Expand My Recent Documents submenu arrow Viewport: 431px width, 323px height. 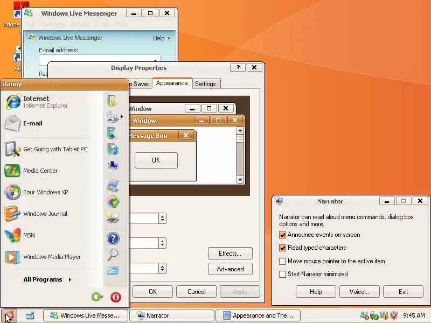pos(122,117)
